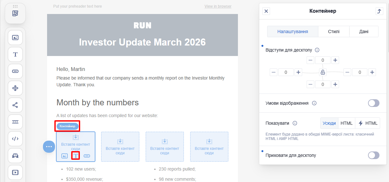Image resolution: width=389 pixels, height=182 pixels.
Task: Decrease top padding with minus button
Action: point(310,60)
